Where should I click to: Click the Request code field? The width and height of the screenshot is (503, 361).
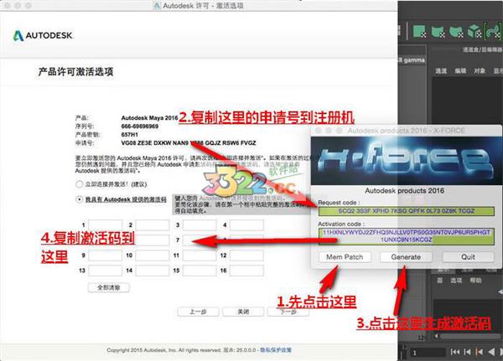pos(406,211)
